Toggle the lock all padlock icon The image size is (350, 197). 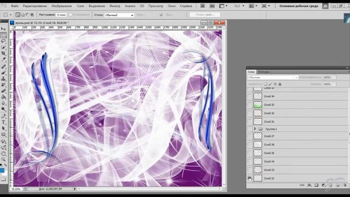point(280,84)
